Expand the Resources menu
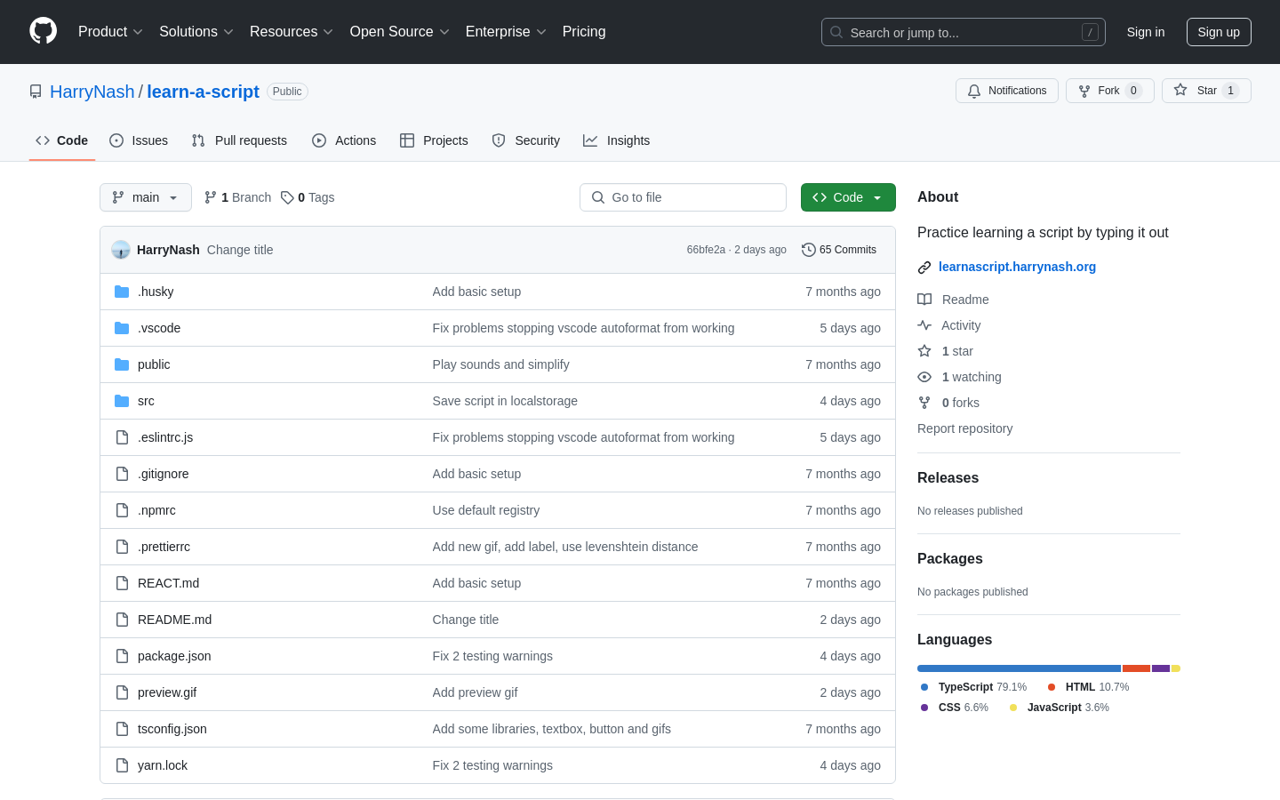 (292, 32)
